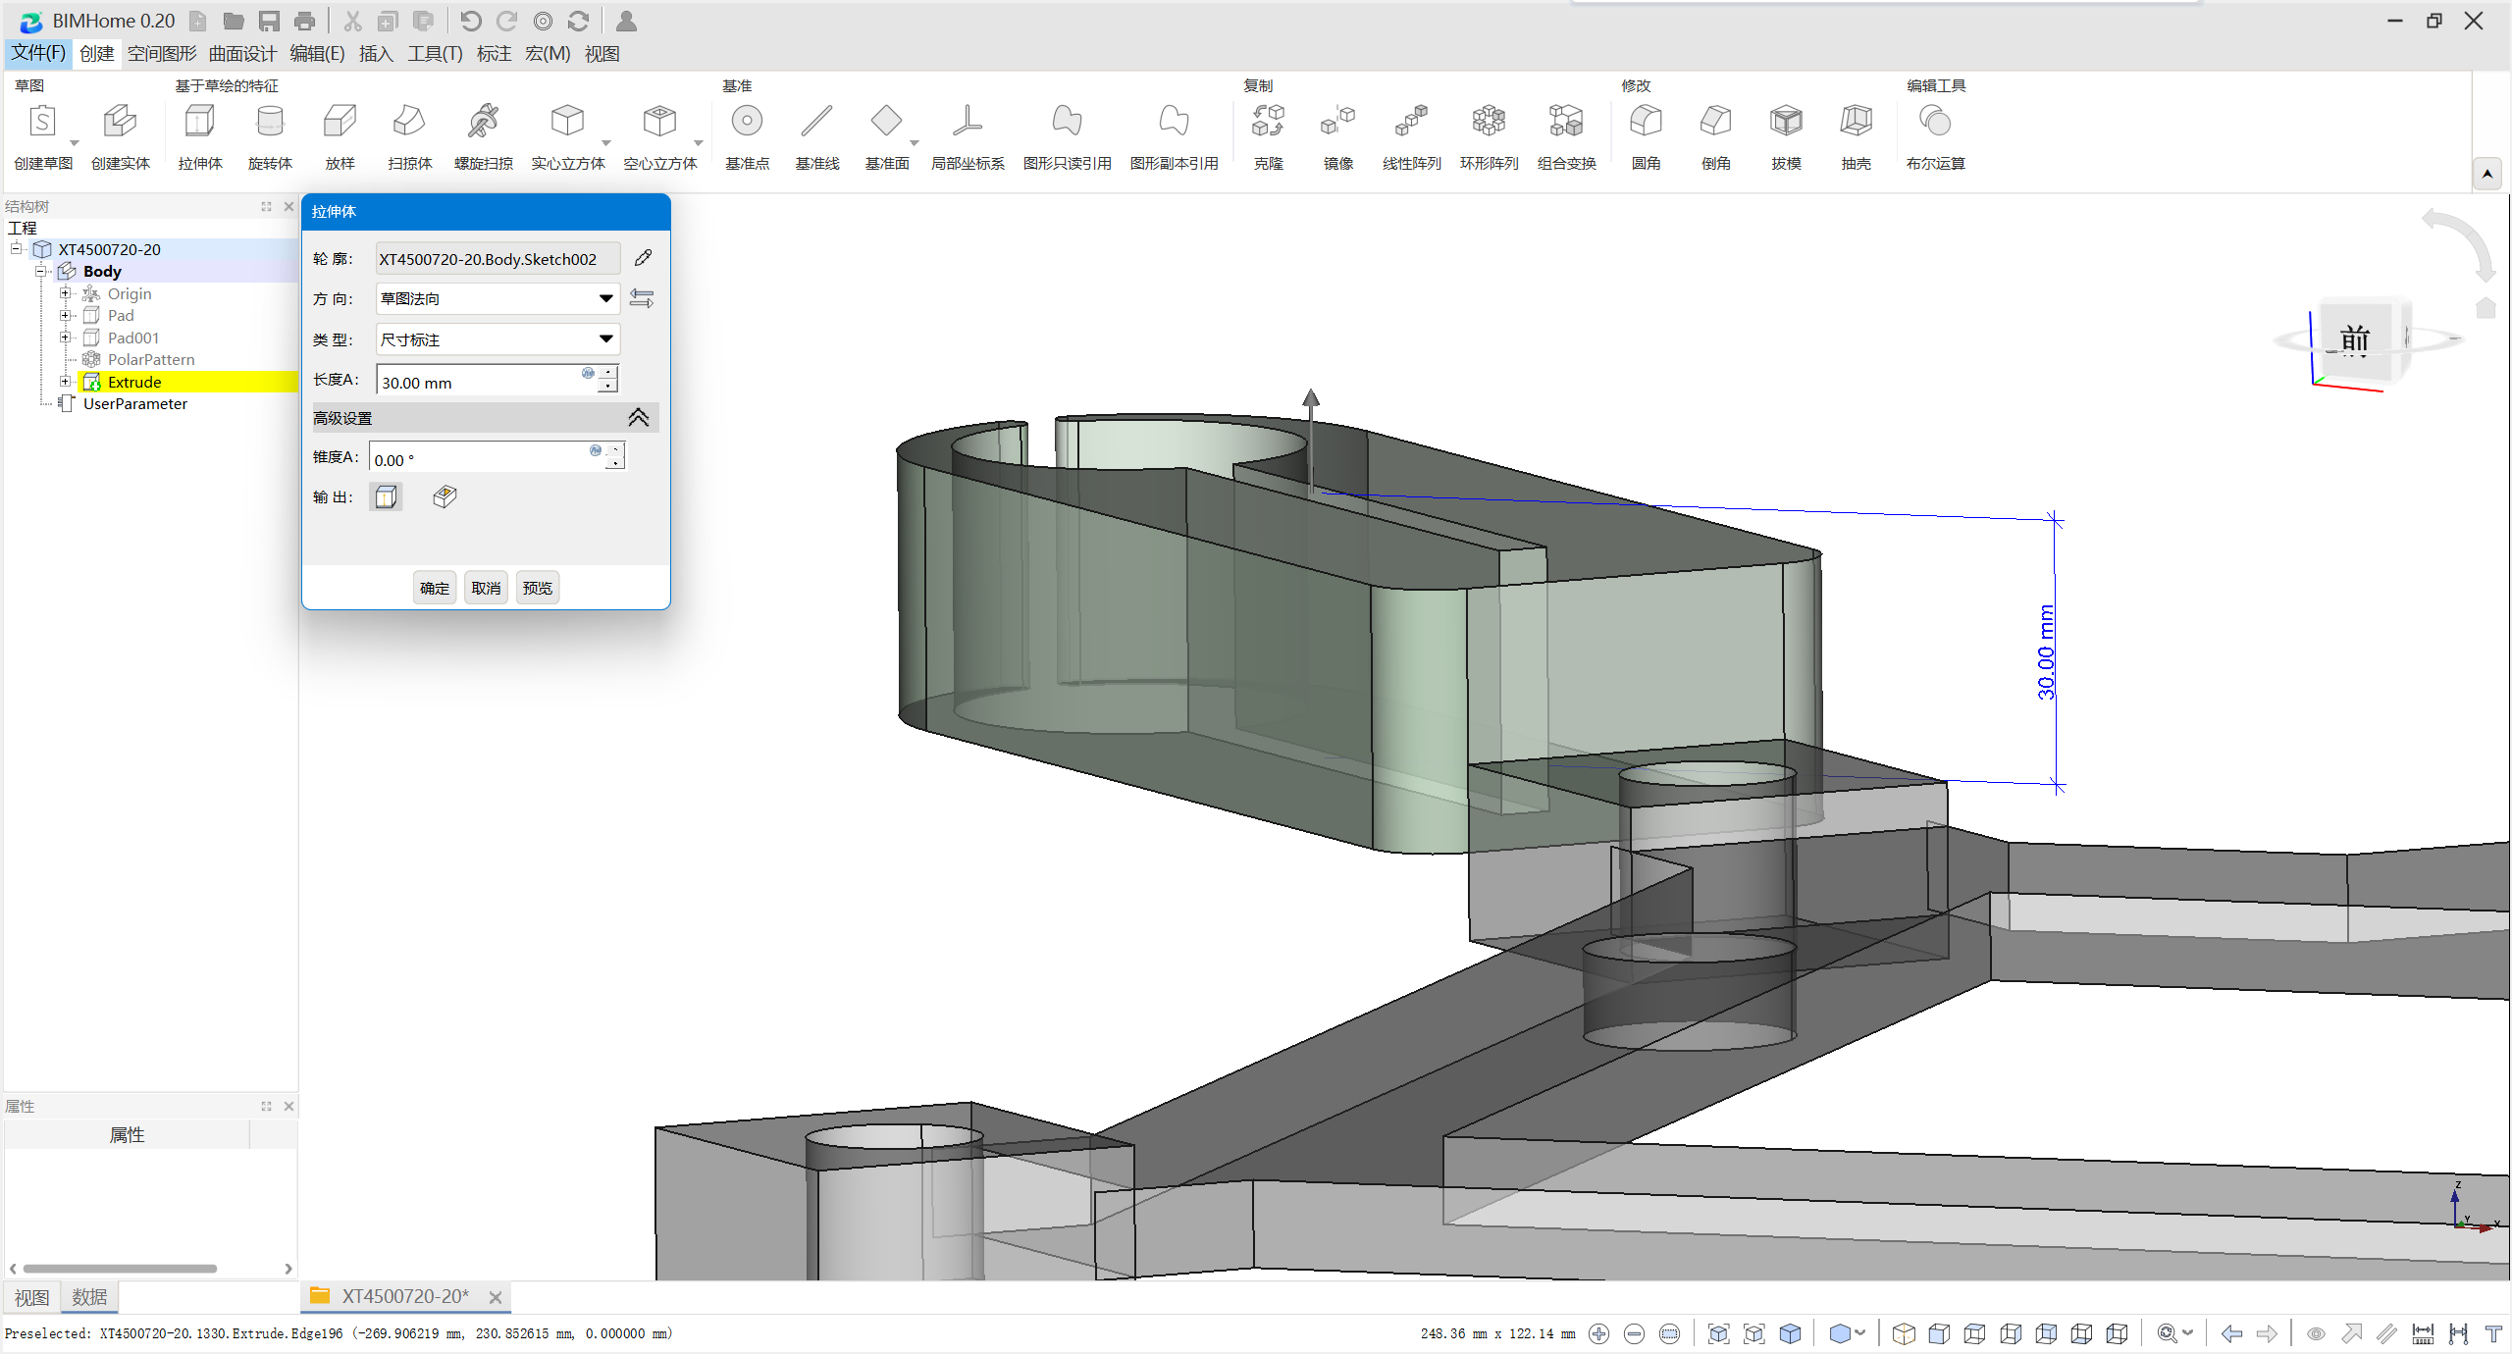Add a 局部坐标系 local coordinate system
Image resolution: width=2512 pixels, height=1354 pixels.
968,136
